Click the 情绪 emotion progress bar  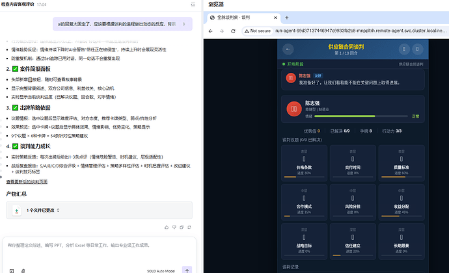click(361, 116)
